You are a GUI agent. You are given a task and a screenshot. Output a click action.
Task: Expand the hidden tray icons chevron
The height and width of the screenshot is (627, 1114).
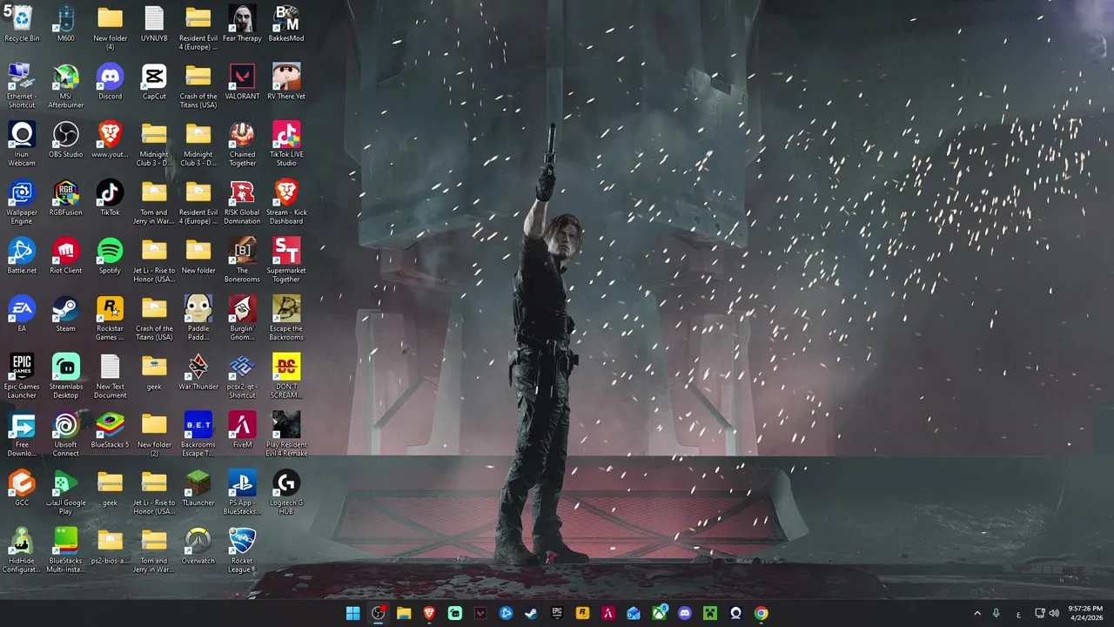[976, 613]
